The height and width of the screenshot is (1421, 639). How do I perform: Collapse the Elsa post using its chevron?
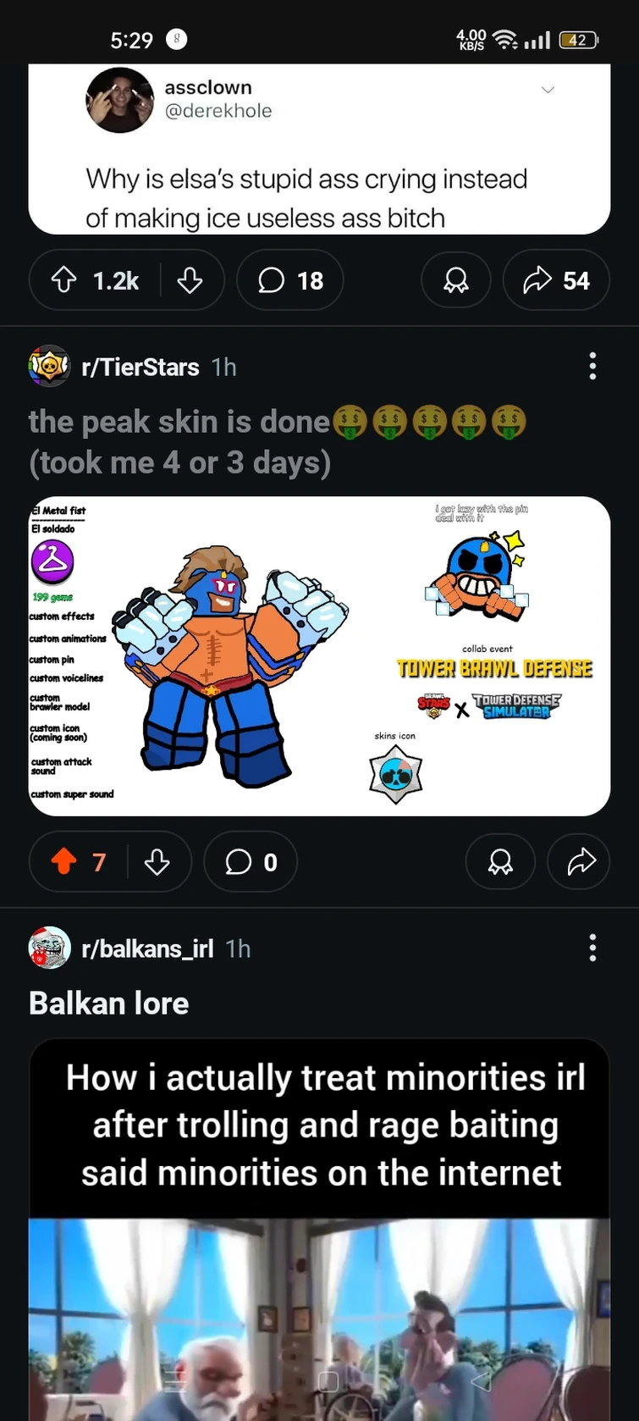(x=548, y=89)
